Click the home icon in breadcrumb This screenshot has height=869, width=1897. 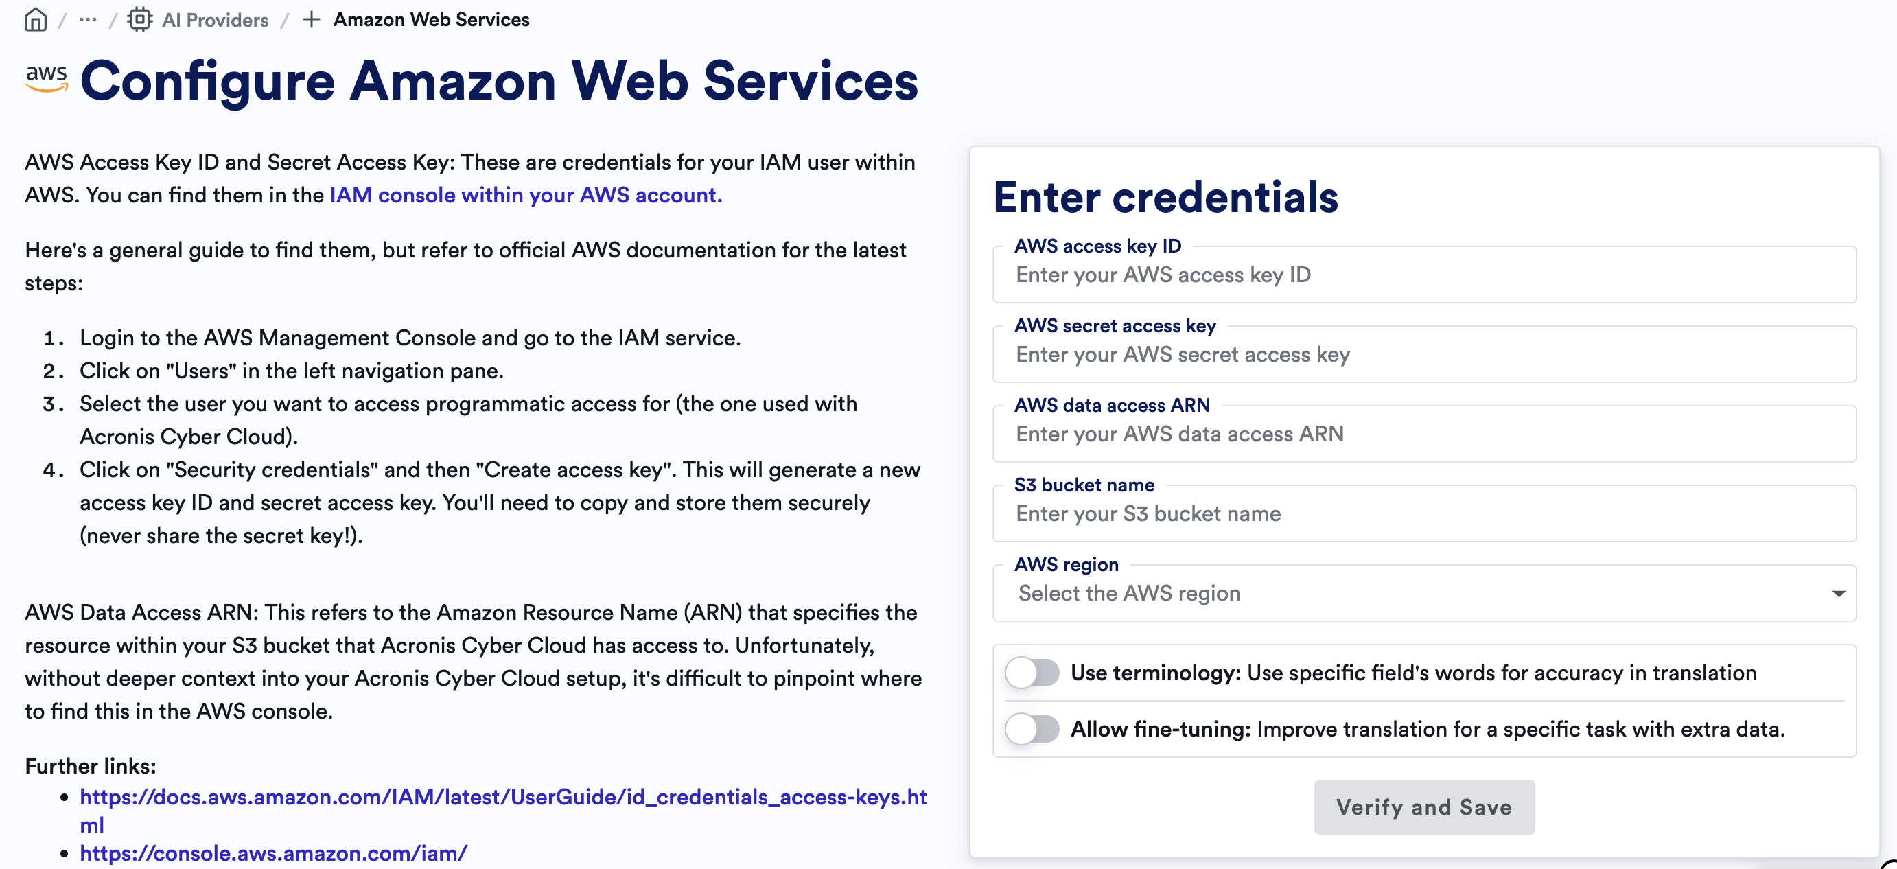tap(36, 20)
